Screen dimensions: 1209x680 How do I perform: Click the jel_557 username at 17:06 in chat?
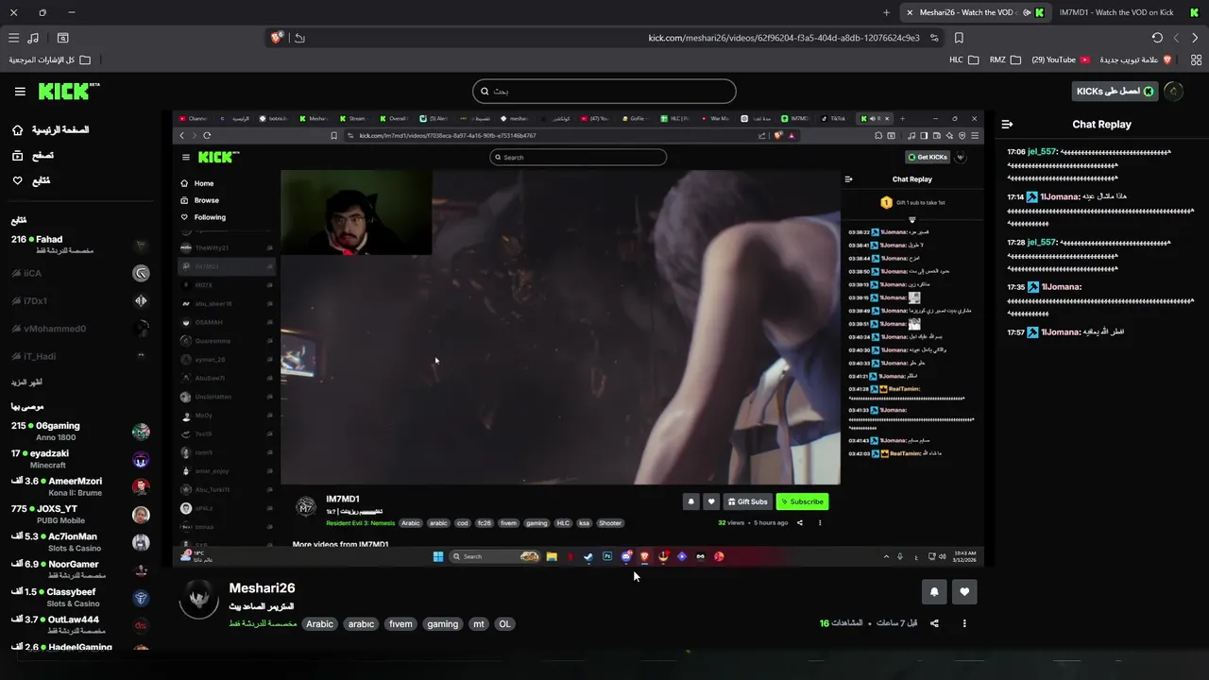pos(1043,151)
